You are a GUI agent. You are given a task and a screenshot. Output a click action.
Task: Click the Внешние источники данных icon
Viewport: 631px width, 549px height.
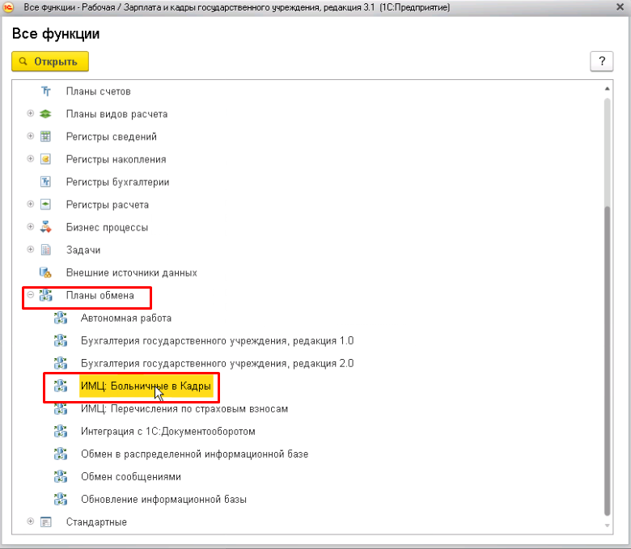click(x=46, y=272)
